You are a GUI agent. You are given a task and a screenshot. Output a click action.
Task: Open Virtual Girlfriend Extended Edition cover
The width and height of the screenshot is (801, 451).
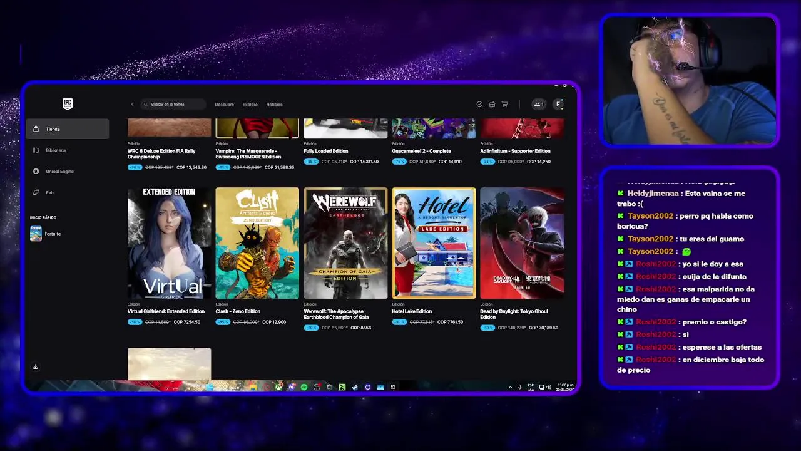coord(169,243)
